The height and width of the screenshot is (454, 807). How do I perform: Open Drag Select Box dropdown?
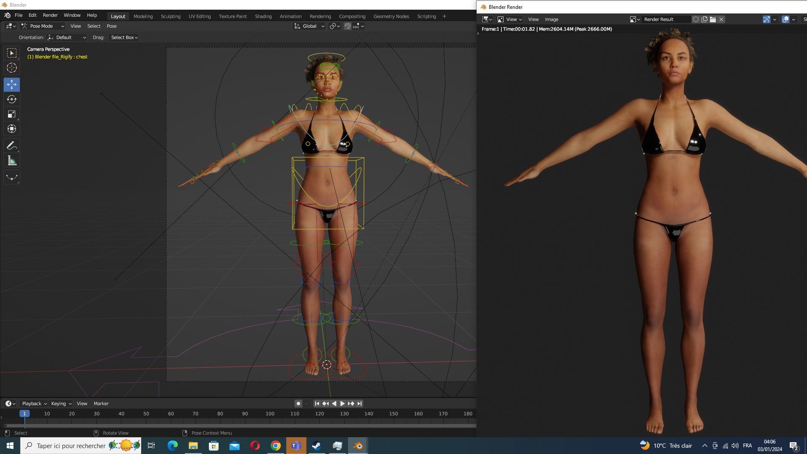(x=124, y=37)
